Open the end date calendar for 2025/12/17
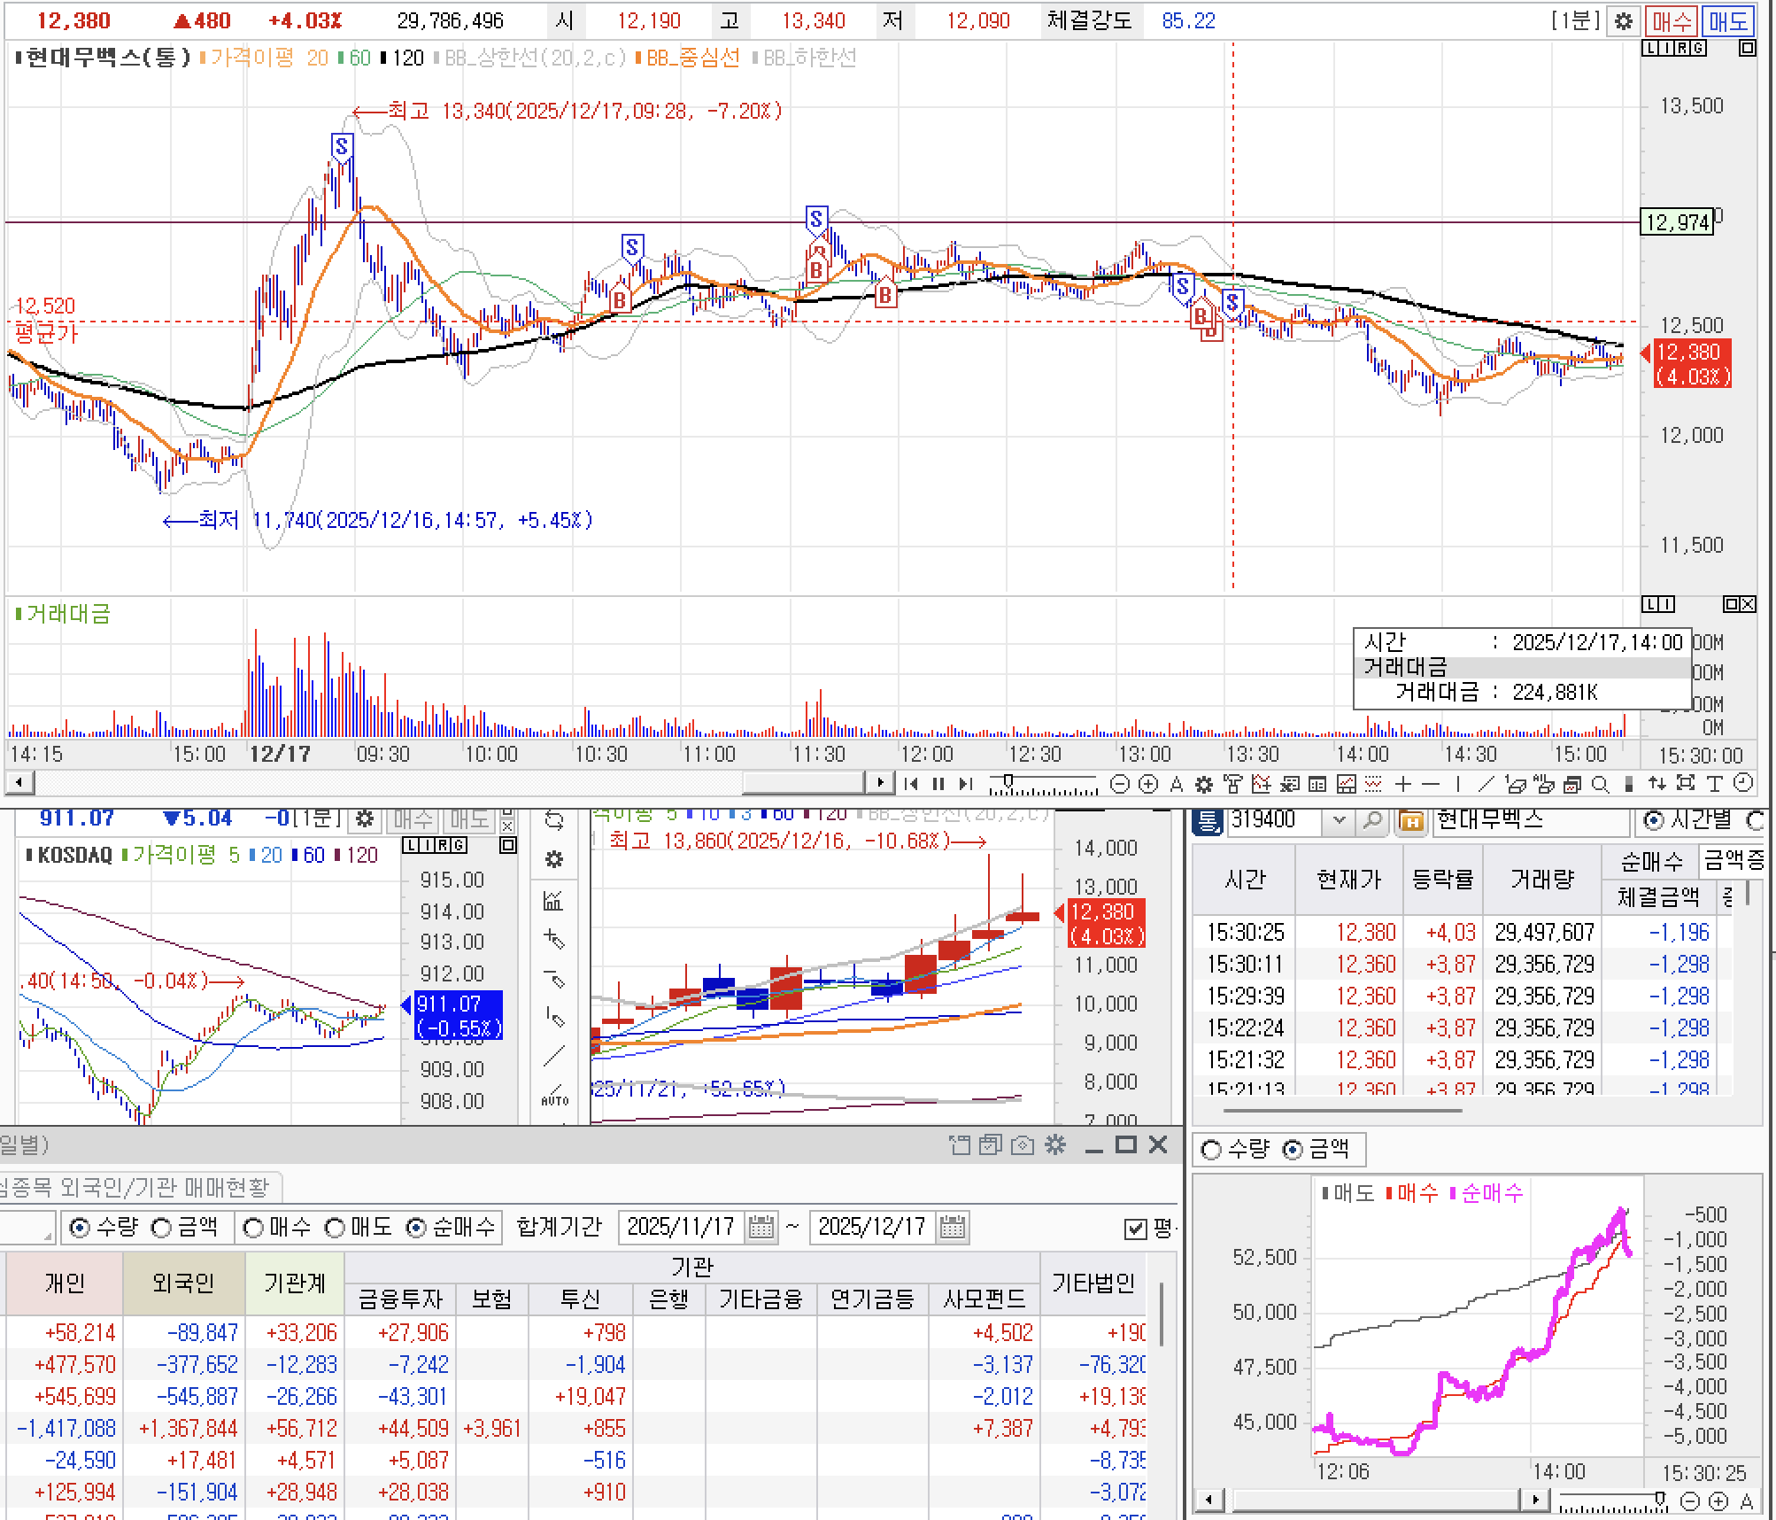This screenshot has height=1520, width=1776. pos(953,1228)
